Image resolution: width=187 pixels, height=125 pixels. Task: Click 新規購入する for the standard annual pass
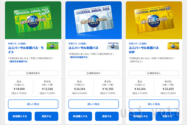point(80,116)
